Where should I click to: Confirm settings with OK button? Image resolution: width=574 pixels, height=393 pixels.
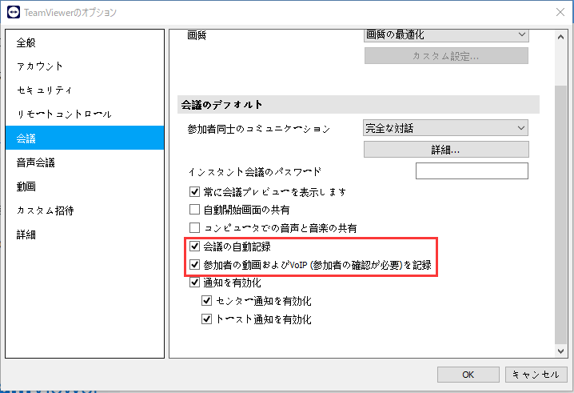tap(468, 375)
